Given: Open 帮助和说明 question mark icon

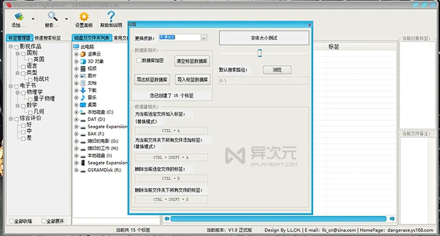Looking at the screenshot, I should 111,17.
